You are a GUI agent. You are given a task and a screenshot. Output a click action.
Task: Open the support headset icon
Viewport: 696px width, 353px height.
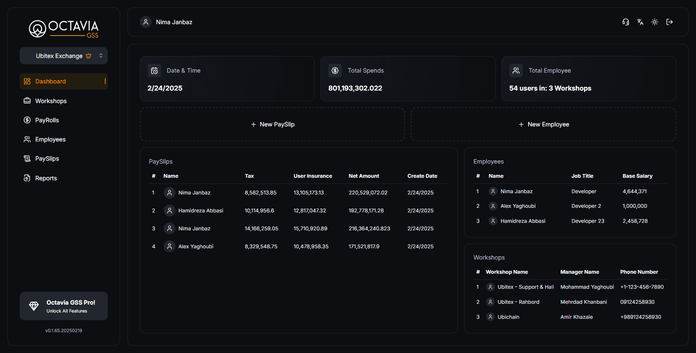click(625, 22)
